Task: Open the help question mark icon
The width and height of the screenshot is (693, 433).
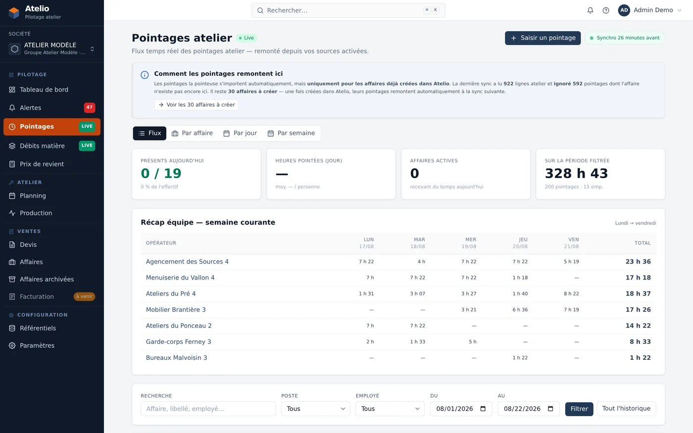Action: coord(606,10)
